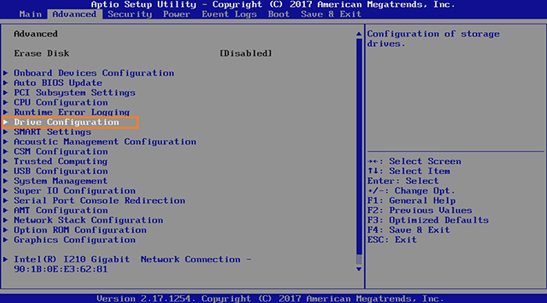Open Network Stack Configuration
This screenshot has height=303, width=547.
click(x=88, y=220)
